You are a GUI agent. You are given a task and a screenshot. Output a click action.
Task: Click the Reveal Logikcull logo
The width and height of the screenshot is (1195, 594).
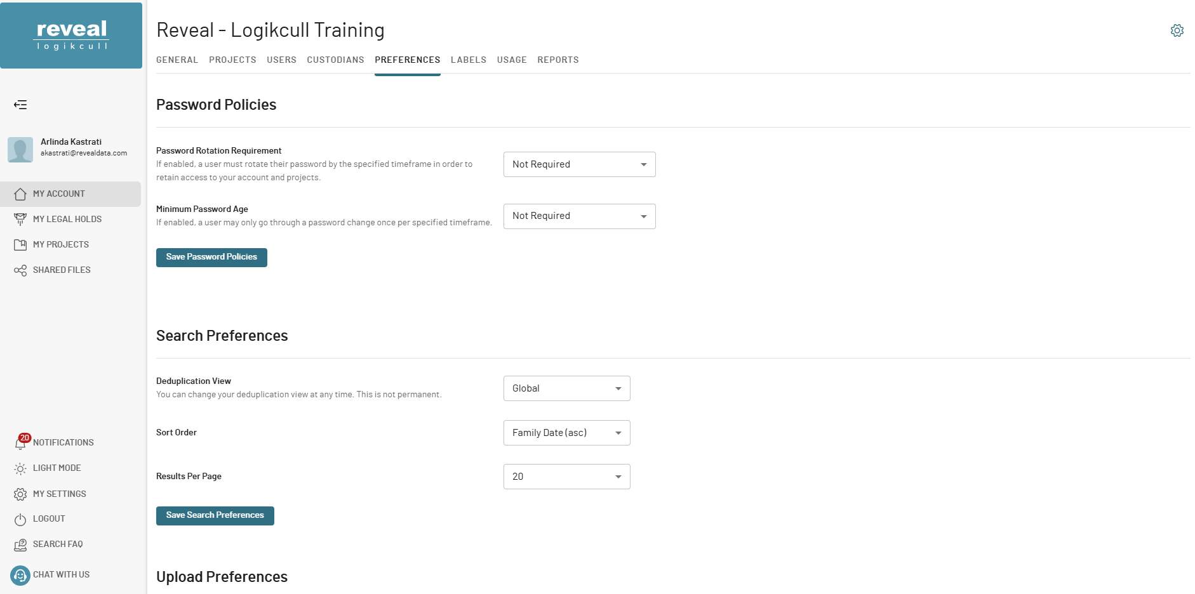[x=71, y=36]
